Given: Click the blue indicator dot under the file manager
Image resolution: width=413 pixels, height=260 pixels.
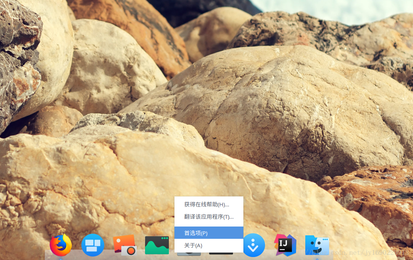Looking at the screenshot, I should 317,258.
